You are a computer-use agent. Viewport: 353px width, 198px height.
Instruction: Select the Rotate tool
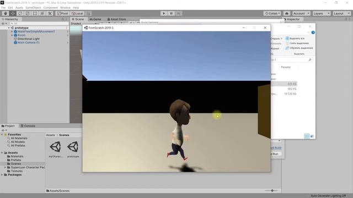[x=20, y=13]
